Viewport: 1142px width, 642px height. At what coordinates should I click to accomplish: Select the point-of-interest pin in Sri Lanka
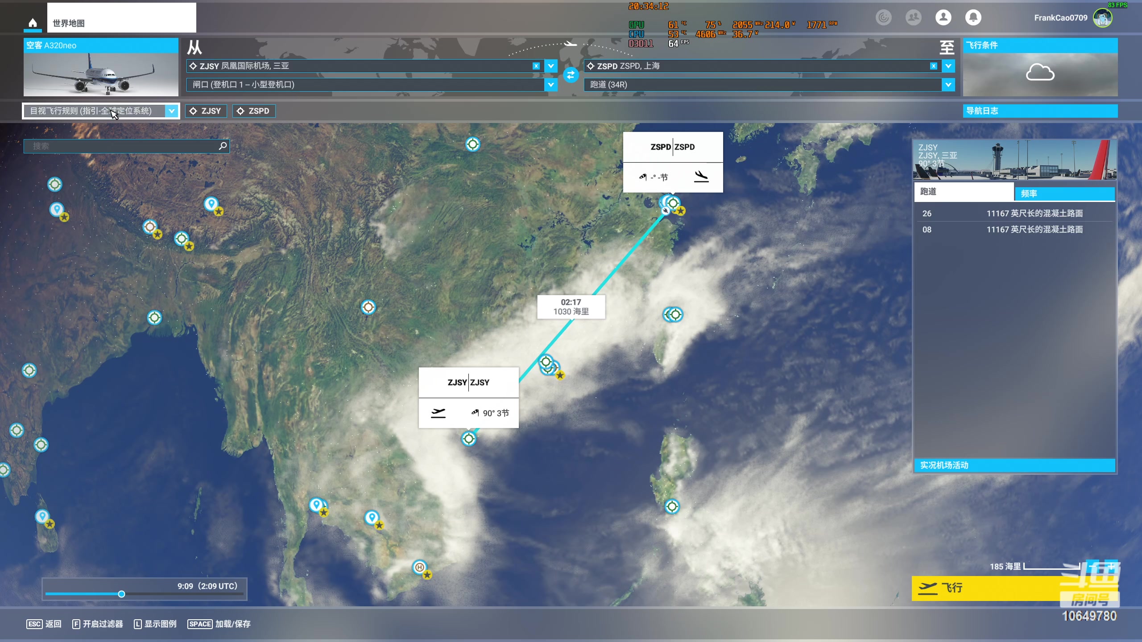click(42, 516)
